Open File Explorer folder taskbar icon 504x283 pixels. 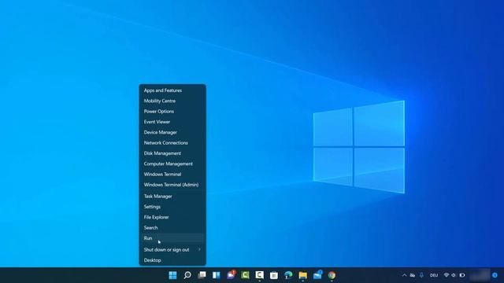[x=302, y=275]
